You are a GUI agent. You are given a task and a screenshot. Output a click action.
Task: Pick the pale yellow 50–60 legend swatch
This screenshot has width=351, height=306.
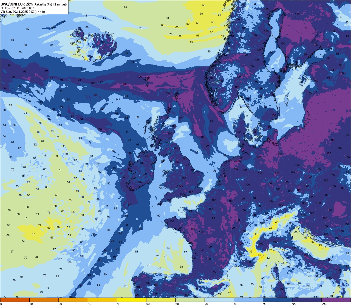[161, 300]
